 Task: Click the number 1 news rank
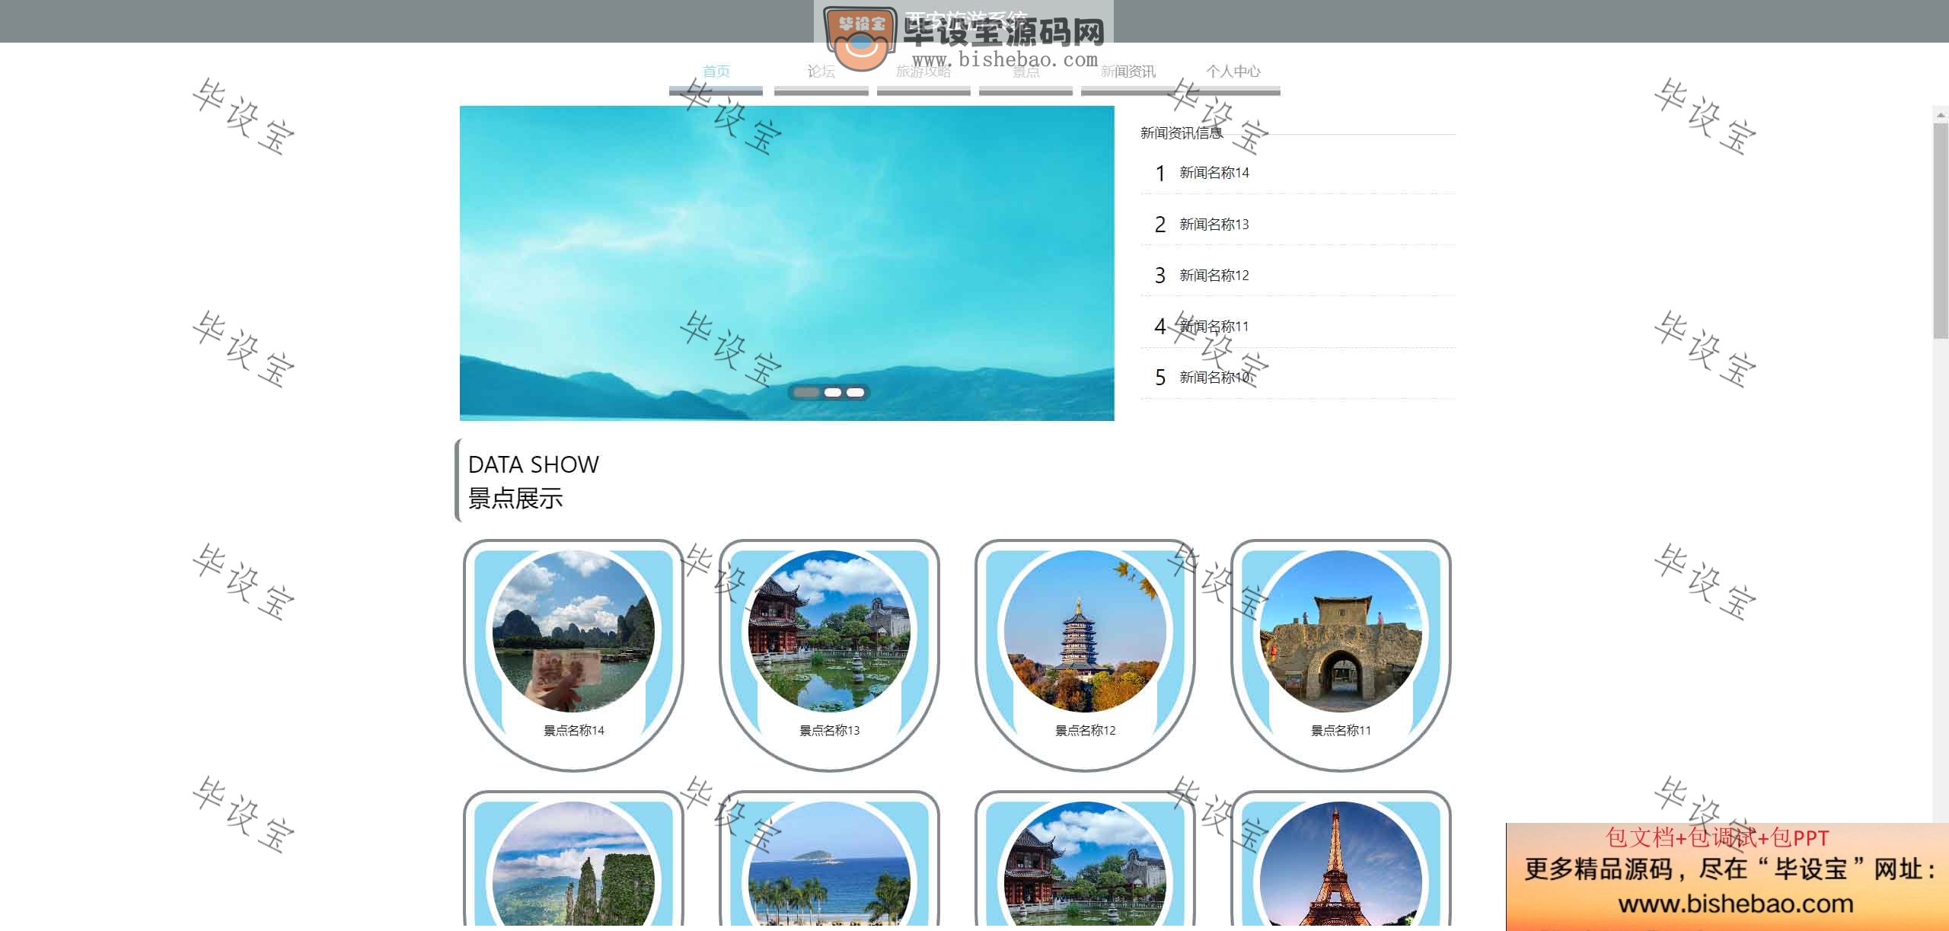click(x=1160, y=174)
